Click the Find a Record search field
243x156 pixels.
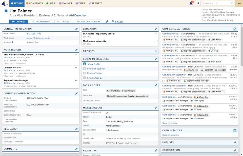click(218, 3)
